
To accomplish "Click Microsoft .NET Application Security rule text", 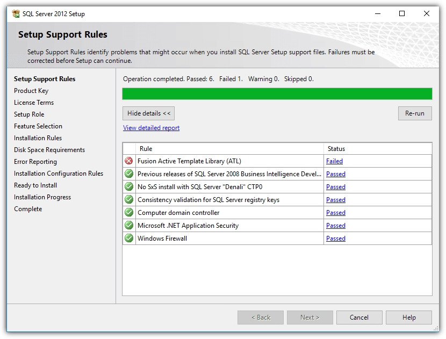I will [188, 226].
